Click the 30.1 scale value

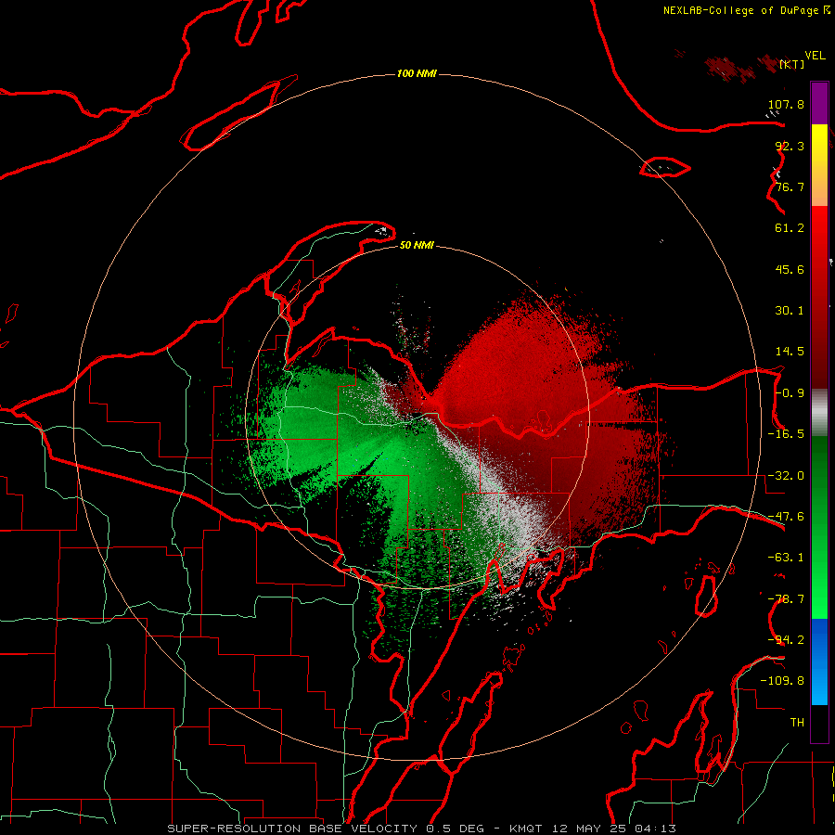tap(790, 311)
